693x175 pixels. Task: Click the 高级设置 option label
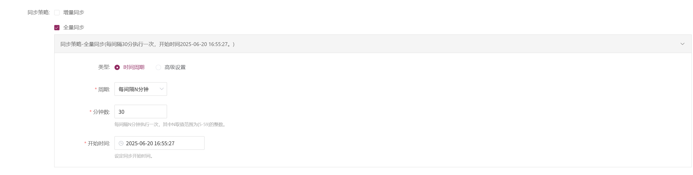click(175, 67)
